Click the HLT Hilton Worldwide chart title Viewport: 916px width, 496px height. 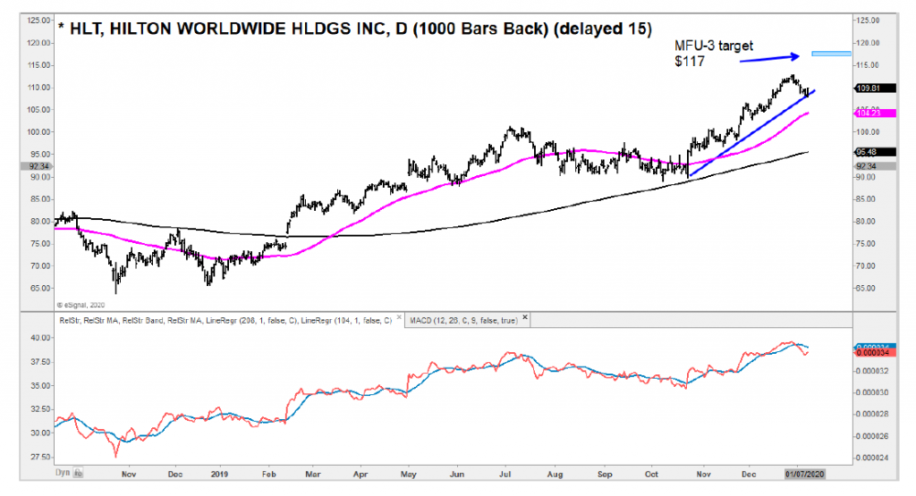pos(355,29)
